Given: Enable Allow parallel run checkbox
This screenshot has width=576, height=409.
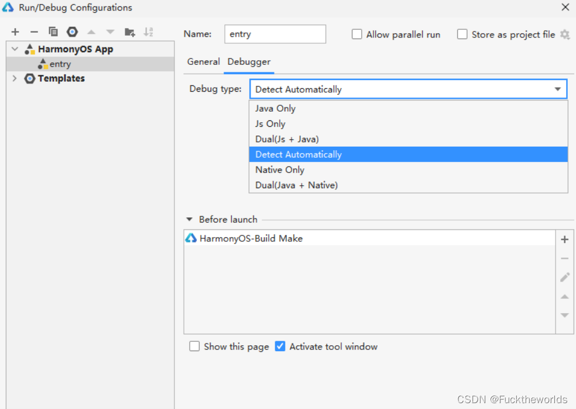Looking at the screenshot, I should coord(356,34).
